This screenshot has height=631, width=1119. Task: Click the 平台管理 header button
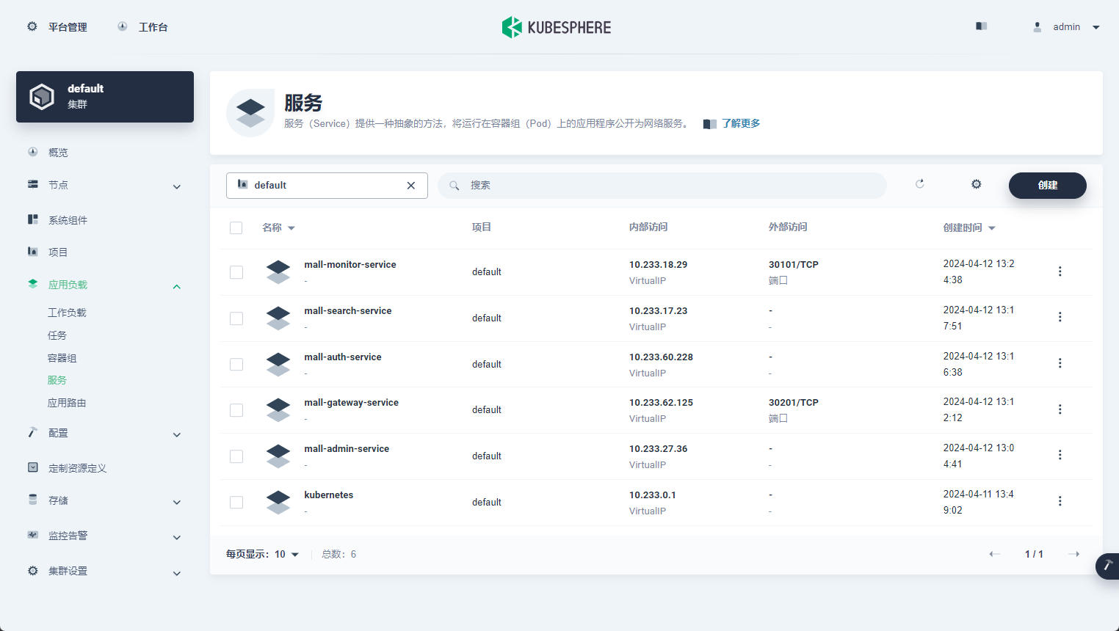point(57,27)
